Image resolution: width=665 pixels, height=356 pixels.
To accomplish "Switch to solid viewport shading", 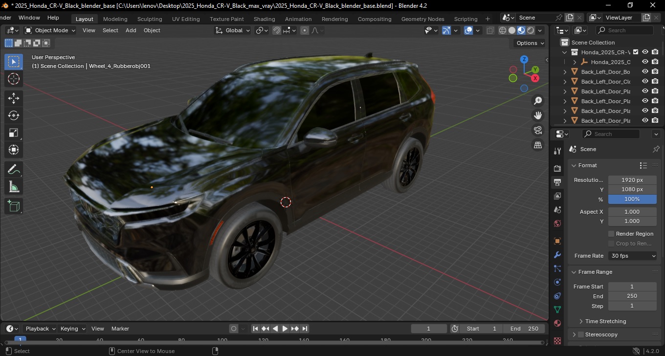I will [511, 30].
